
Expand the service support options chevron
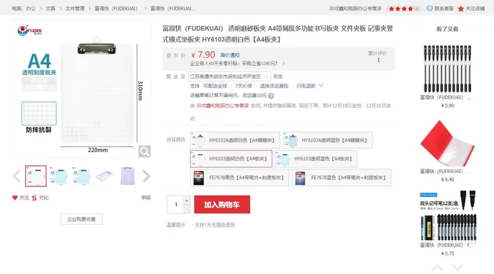tap(320, 85)
